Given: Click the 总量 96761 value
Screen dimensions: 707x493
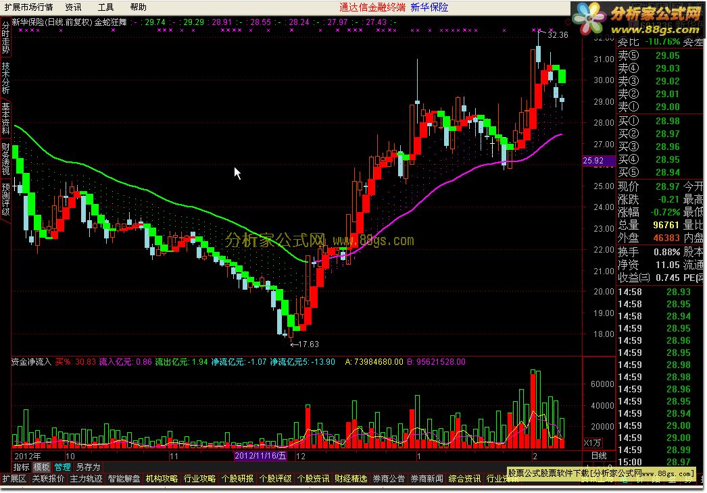Looking at the screenshot, I should pos(666,225).
